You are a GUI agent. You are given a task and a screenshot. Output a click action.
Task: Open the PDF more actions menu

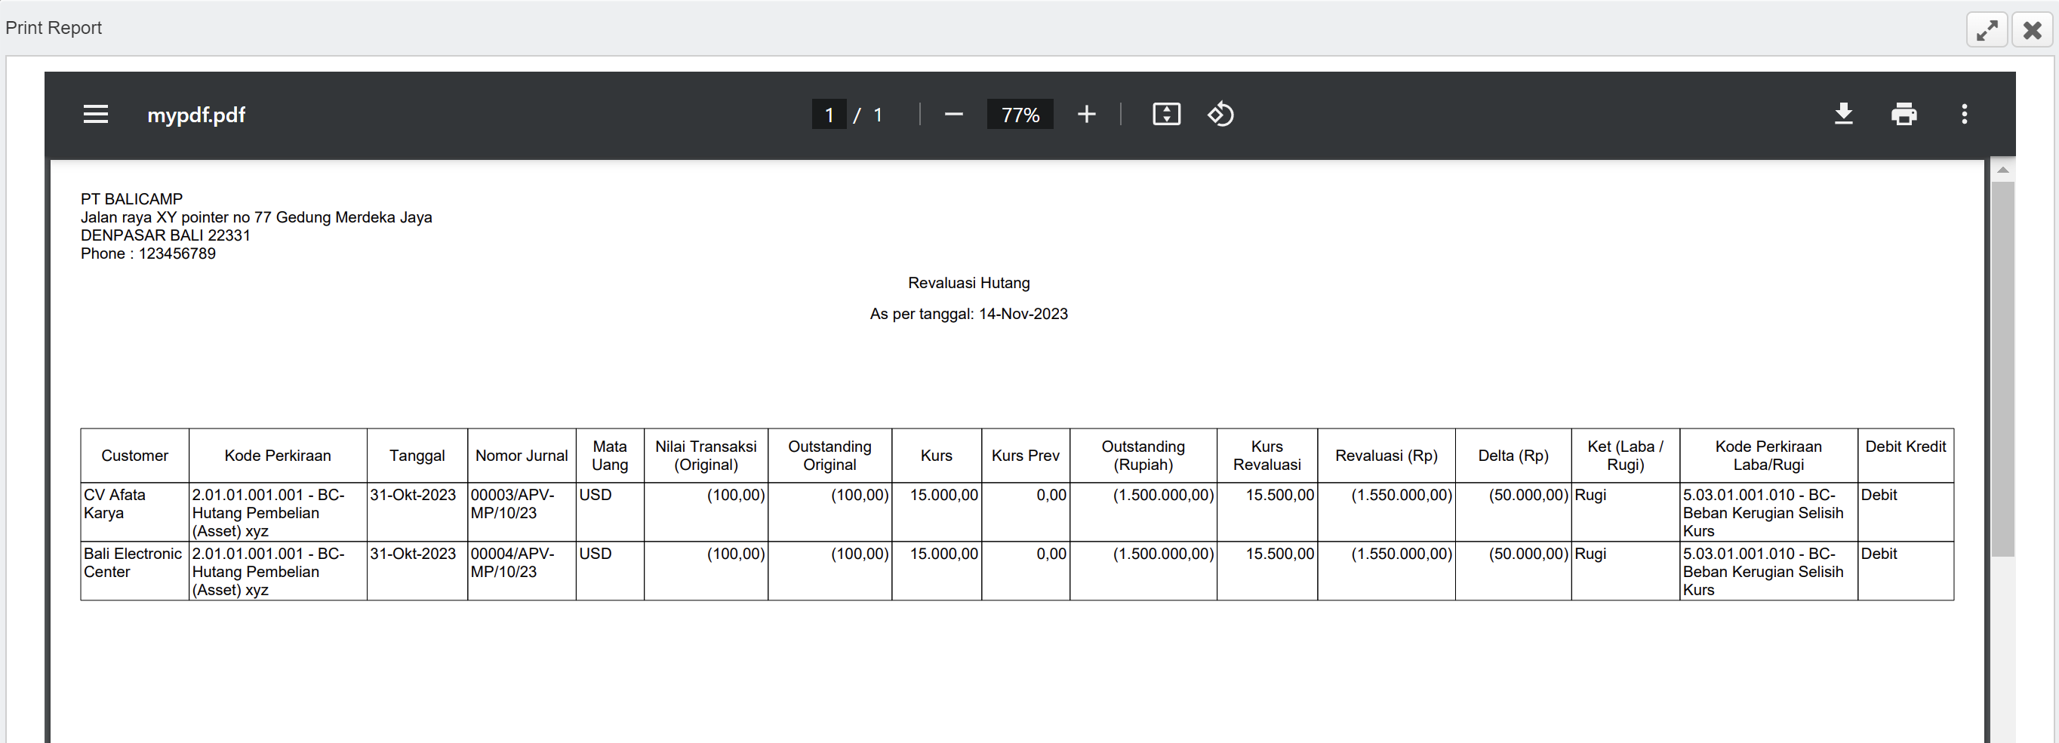(1964, 114)
